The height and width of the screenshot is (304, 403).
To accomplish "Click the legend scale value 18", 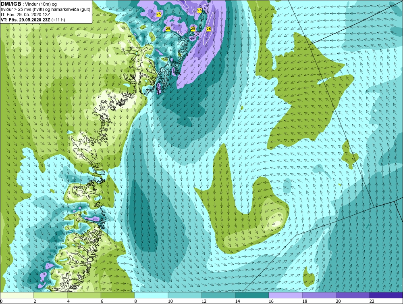I will [305, 302].
